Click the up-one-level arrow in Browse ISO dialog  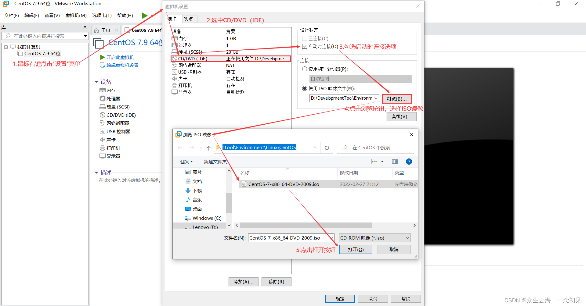(209, 148)
